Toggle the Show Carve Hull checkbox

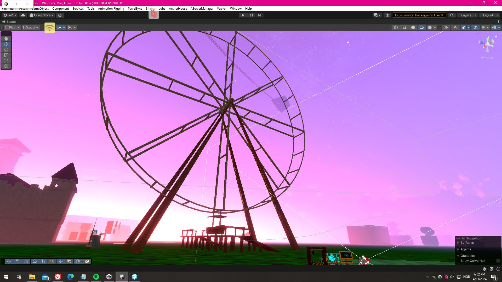click(x=498, y=261)
